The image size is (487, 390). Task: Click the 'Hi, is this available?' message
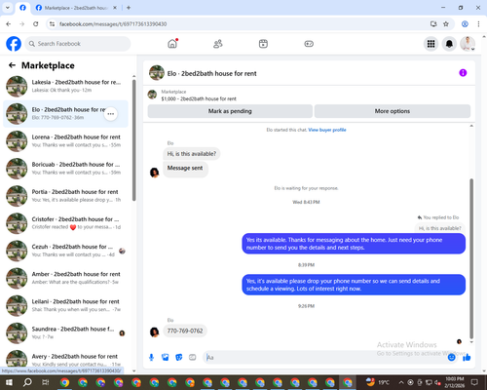coord(192,154)
